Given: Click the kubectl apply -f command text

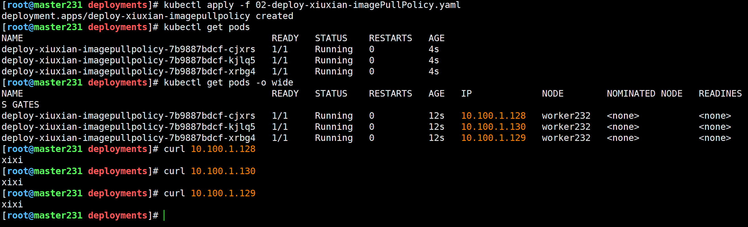Looking at the screenshot, I should pyautogui.click(x=312, y=5).
